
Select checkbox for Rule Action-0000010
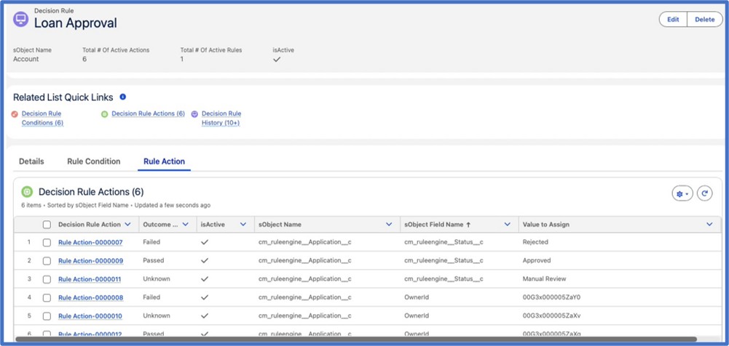tap(47, 316)
